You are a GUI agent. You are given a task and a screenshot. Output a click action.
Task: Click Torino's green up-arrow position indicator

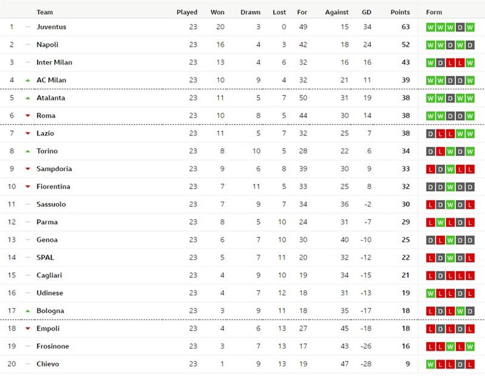(28, 152)
